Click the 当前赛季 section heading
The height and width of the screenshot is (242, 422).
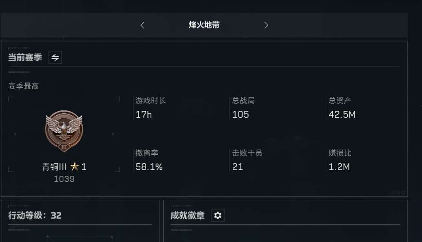[25, 57]
